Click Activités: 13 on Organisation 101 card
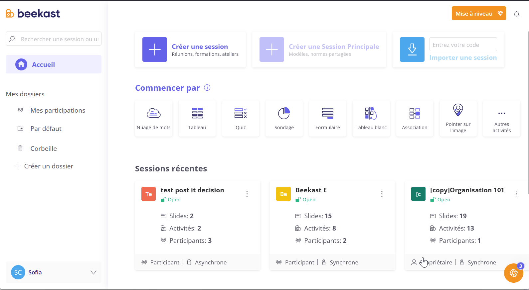This screenshot has height=290, width=529. tap(452, 228)
